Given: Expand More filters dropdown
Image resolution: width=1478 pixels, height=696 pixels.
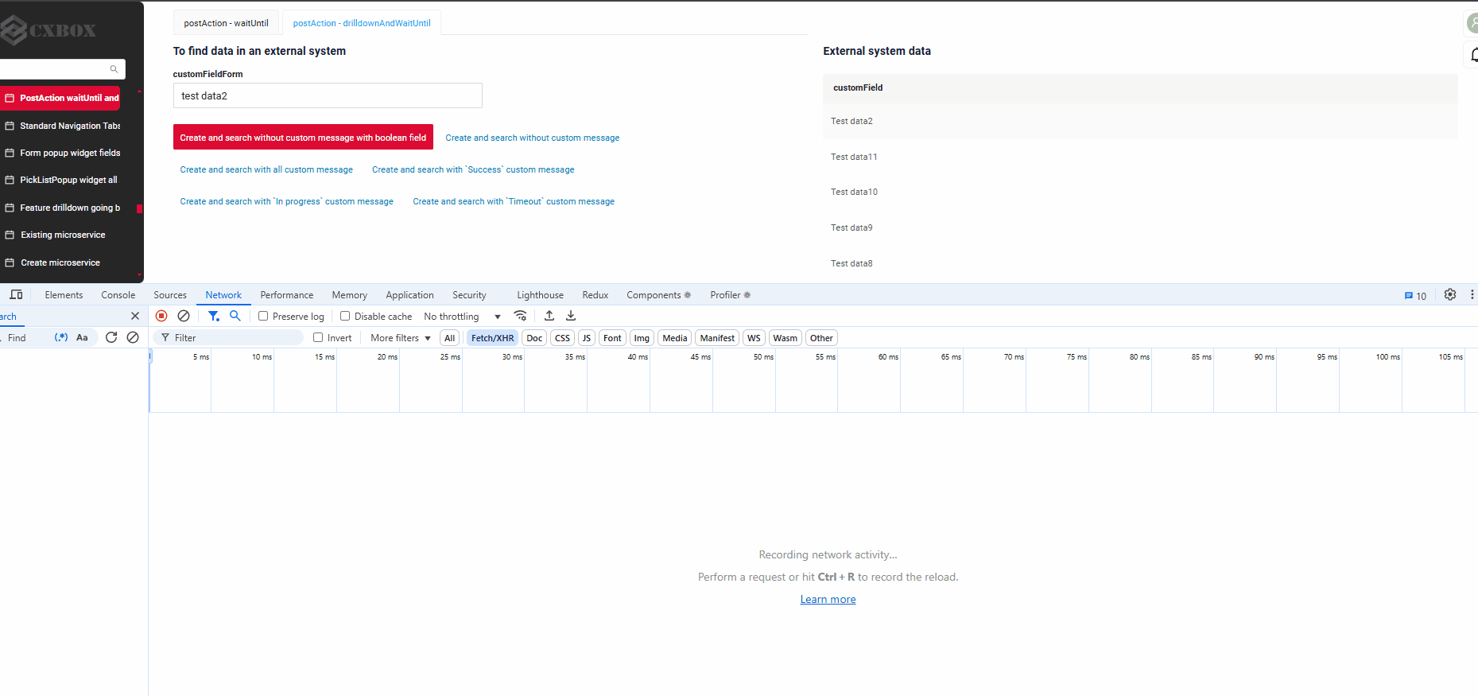Looking at the screenshot, I should pyautogui.click(x=401, y=338).
